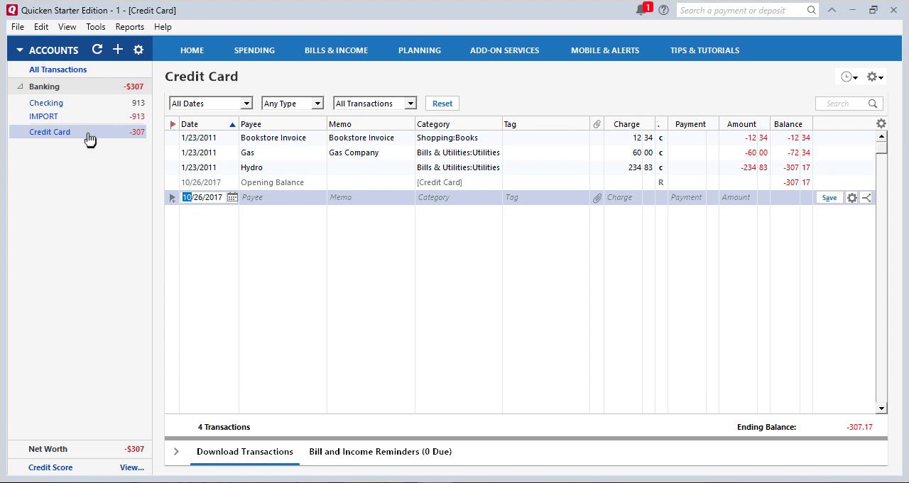The width and height of the screenshot is (909, 483).
Task: Collapse the Accounts bar arrow
Action: pyautogui.click(x=20, y=50)
